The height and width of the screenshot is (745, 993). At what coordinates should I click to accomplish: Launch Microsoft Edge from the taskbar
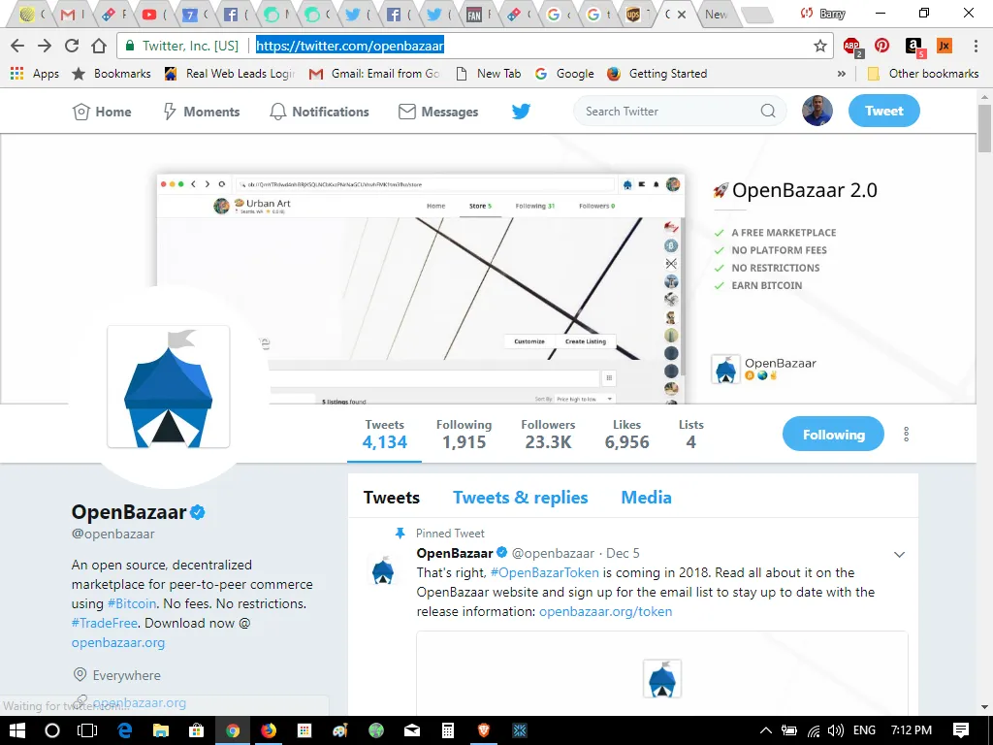(124, 730)
